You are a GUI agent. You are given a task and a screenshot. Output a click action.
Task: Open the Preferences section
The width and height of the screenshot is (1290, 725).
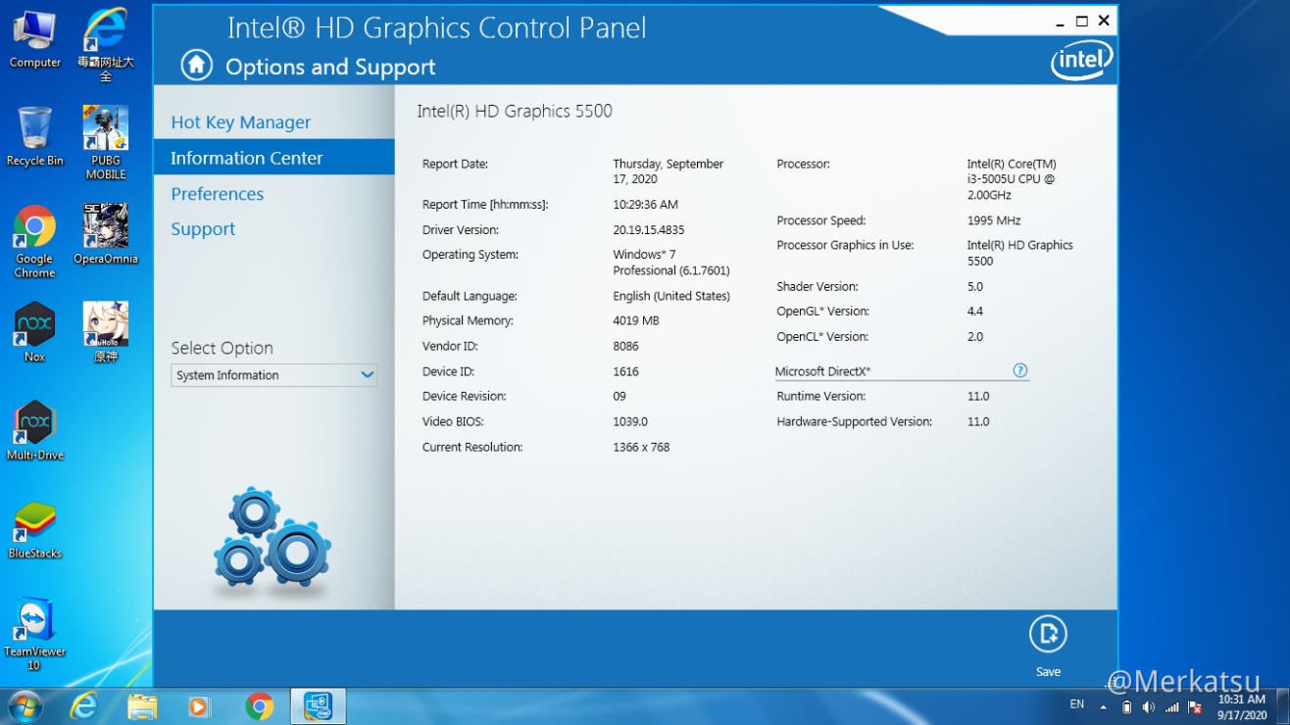tap(218, 194)
